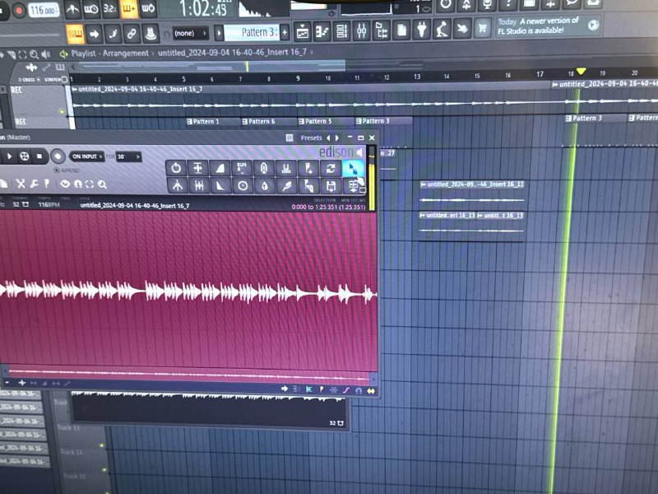Click Edison's record button
The height and width of the screenshot is (494, 658).
(x=58, y=156)
